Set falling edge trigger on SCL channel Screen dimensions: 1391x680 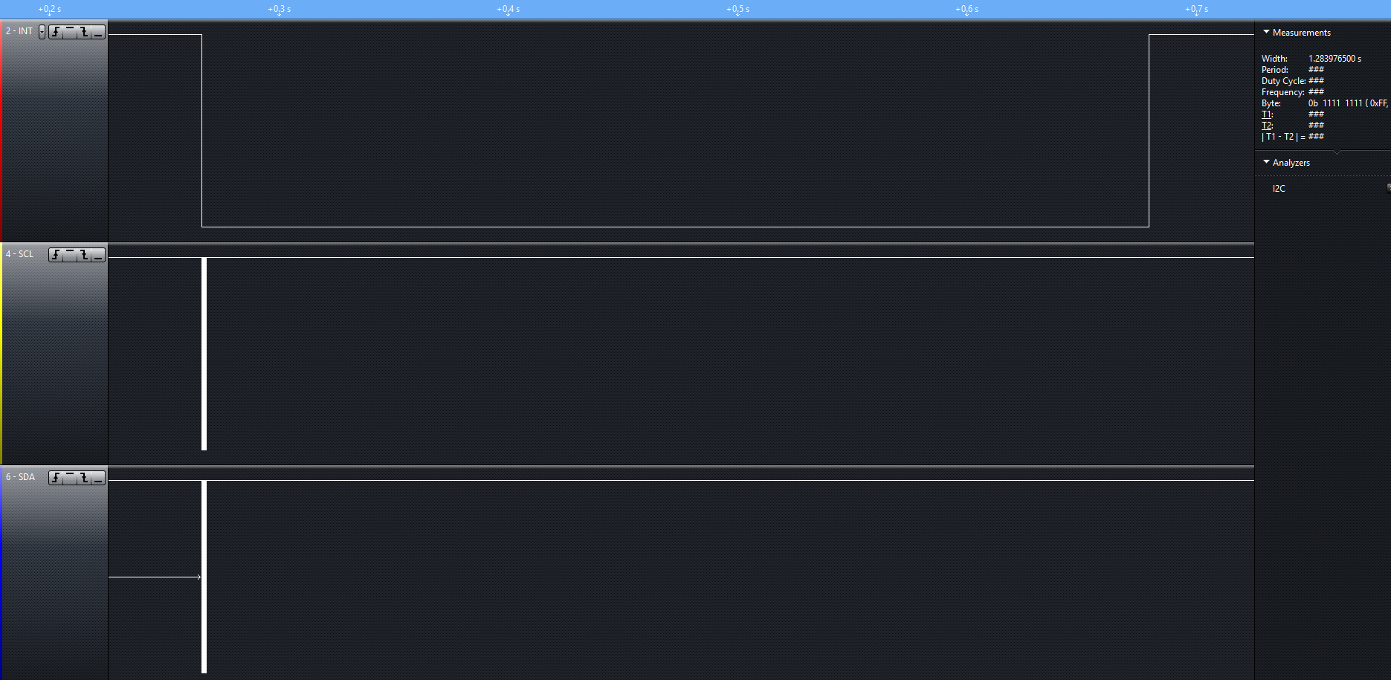coord(84,255)
